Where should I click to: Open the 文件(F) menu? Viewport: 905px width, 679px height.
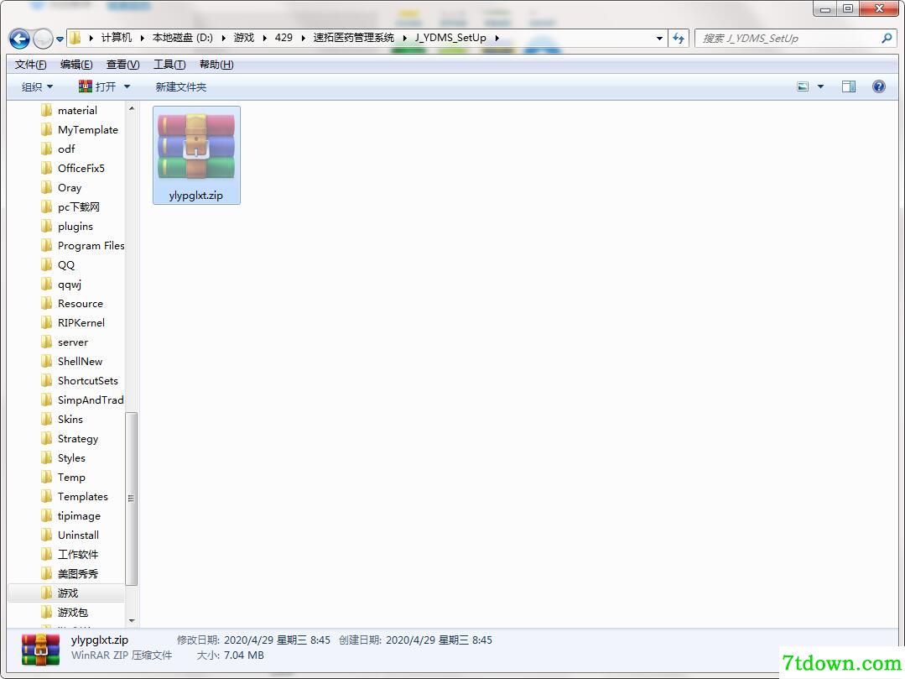(x=30, y=64)
